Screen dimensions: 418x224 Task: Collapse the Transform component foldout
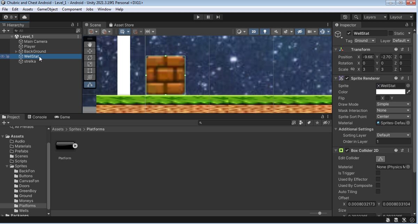(336, 49)
